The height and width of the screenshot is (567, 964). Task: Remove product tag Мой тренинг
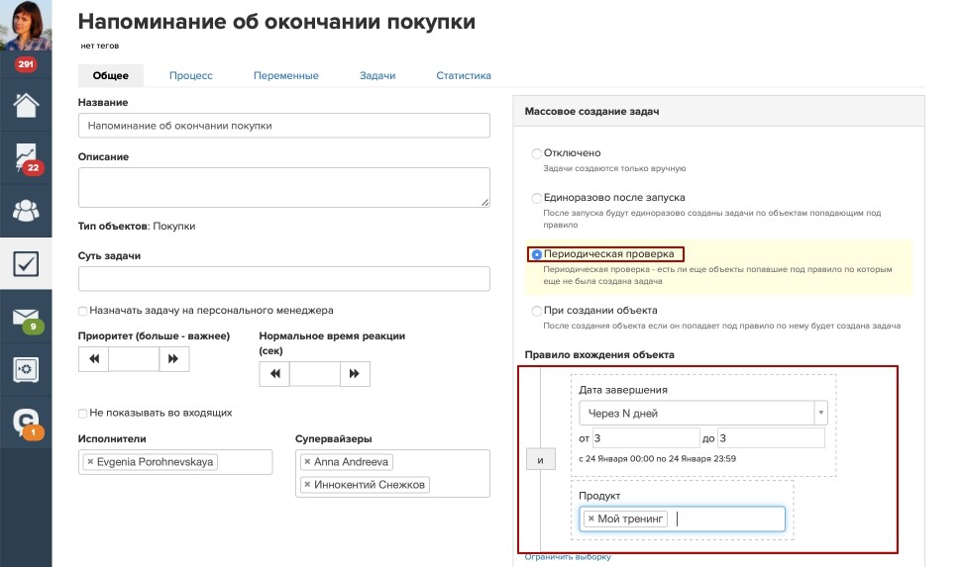click(590, 520)
